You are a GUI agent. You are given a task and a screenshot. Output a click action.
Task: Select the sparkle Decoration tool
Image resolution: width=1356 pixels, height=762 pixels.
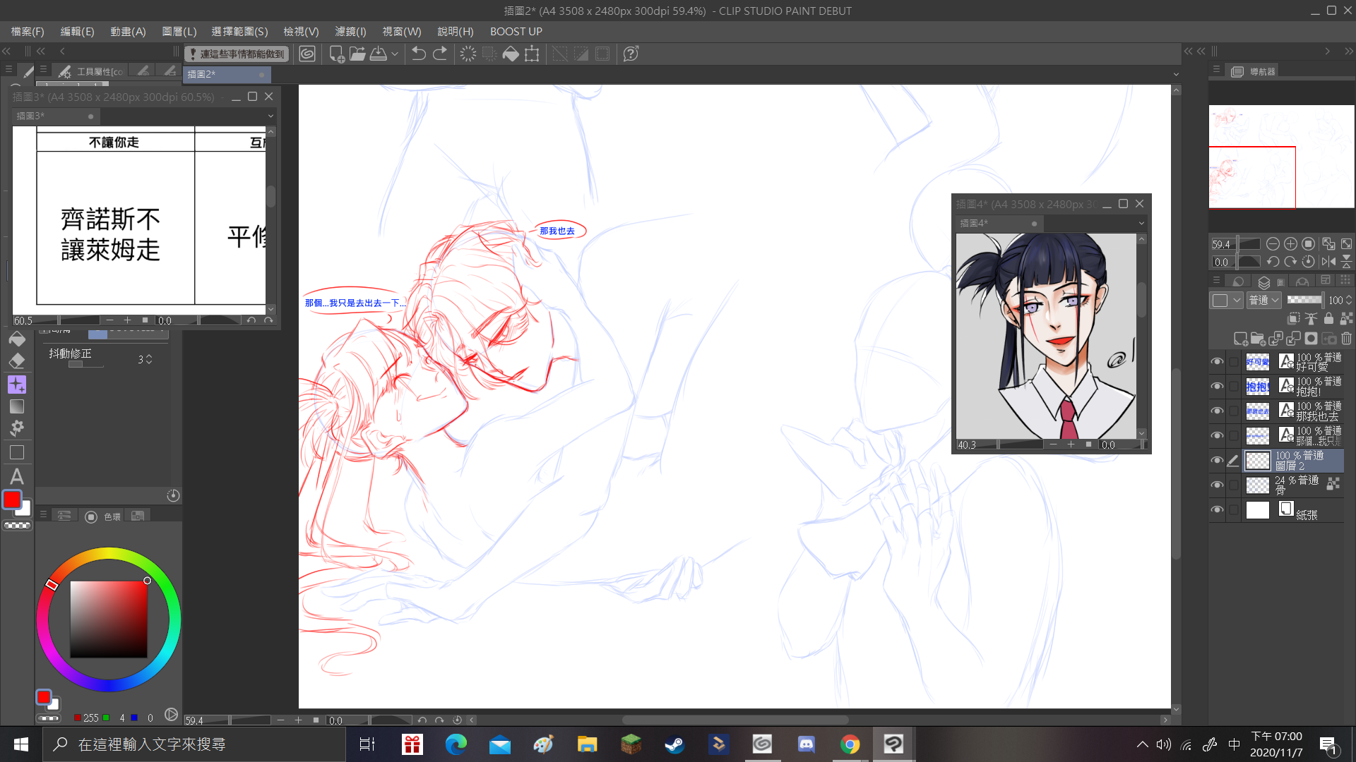pos(17,385)
